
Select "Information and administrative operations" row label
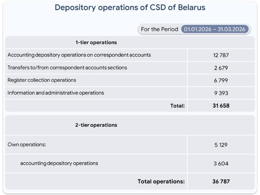pos(56,93)
